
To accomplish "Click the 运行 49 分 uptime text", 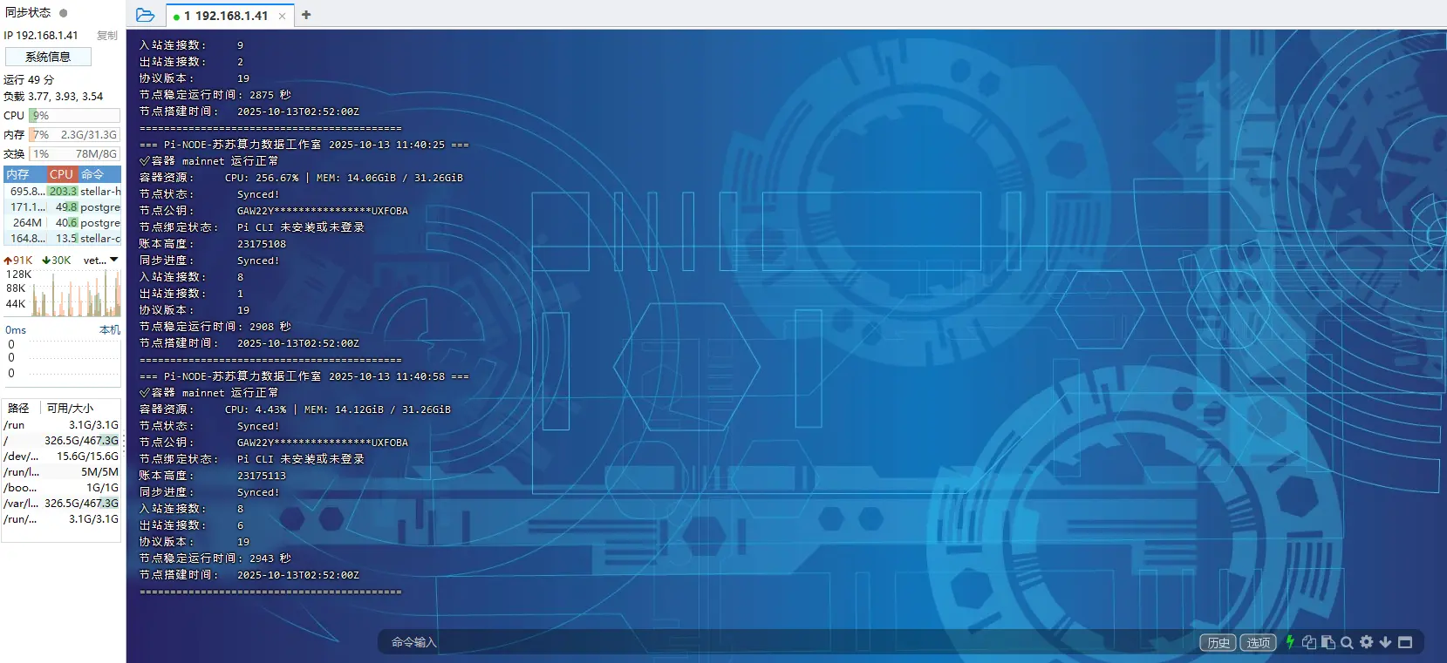I will tap(29, 79).
